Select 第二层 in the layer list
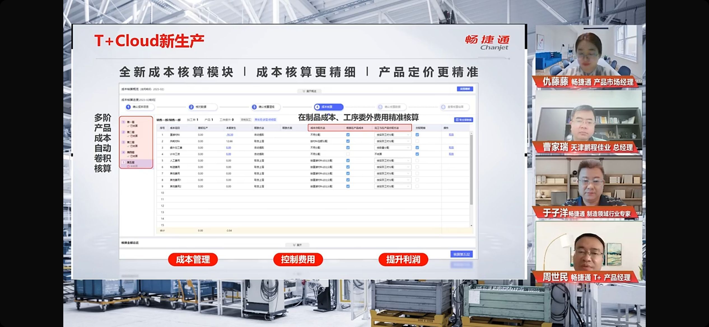This screenshot has width=709, height=327. click(136, 134)
